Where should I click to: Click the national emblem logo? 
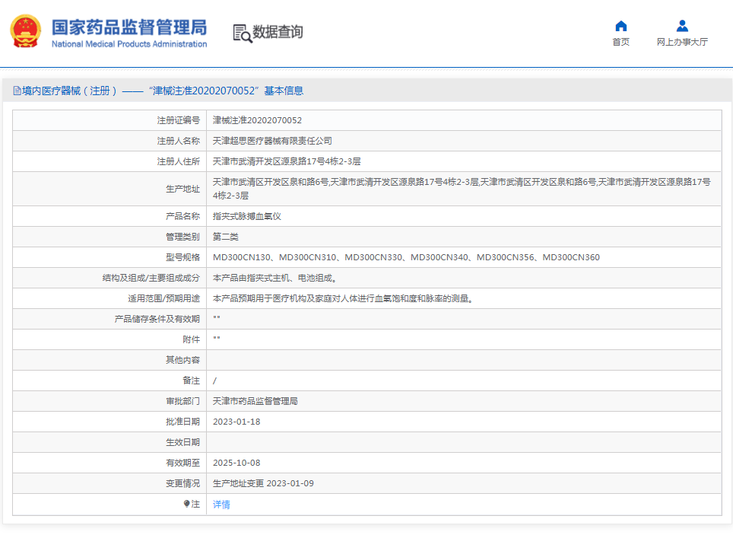[26, 31]
